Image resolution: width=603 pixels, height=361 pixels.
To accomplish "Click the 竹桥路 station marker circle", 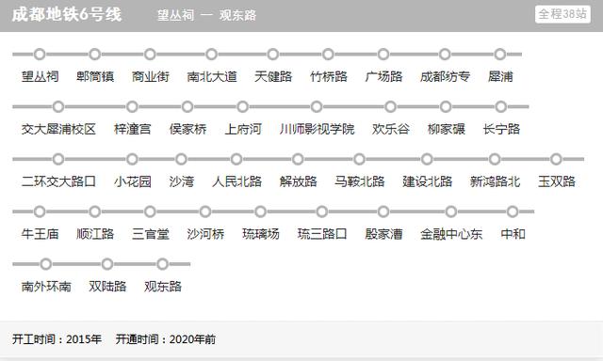I will (329, 55).
